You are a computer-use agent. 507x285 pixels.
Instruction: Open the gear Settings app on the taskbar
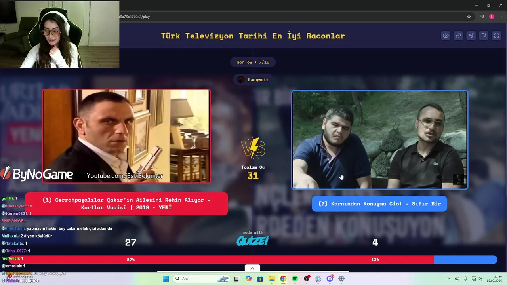tap(341, 279)
